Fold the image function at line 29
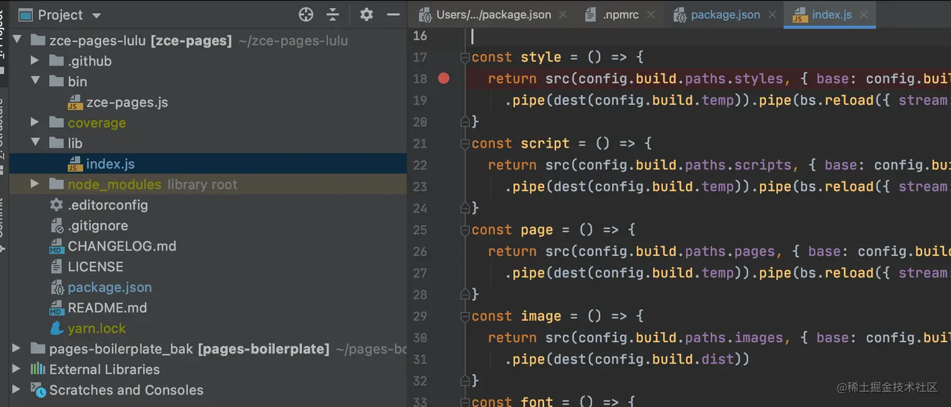The image size is (951, 407). [x=465, y=316]
